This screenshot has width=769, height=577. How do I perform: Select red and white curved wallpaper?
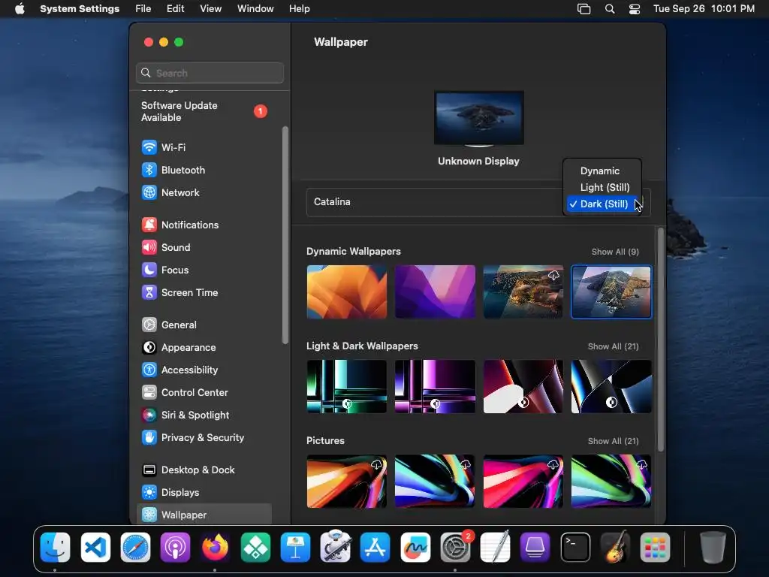[x=523, y=387]
